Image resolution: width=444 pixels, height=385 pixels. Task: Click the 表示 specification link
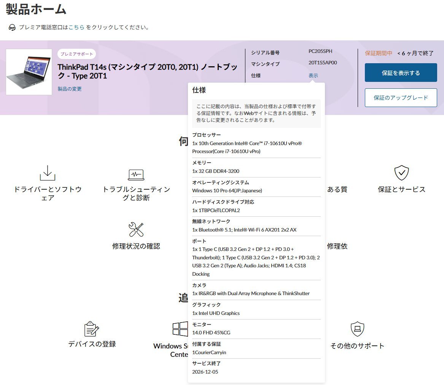click(313, 75)
